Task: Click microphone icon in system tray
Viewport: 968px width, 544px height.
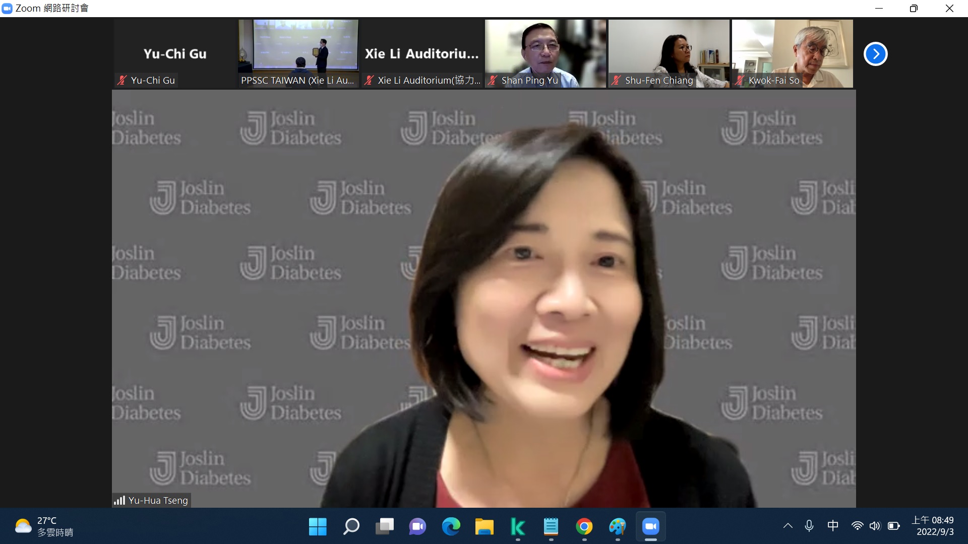Action: tap(809, 526)
